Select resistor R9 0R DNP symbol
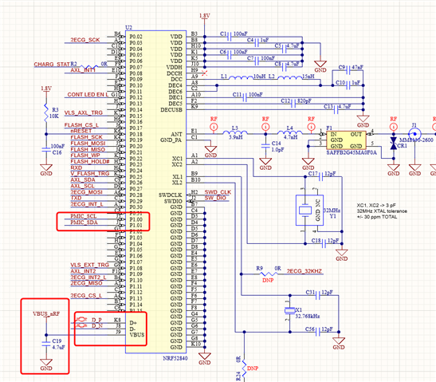Viewport: 436px width, 382px height. [x=269, y=274]
